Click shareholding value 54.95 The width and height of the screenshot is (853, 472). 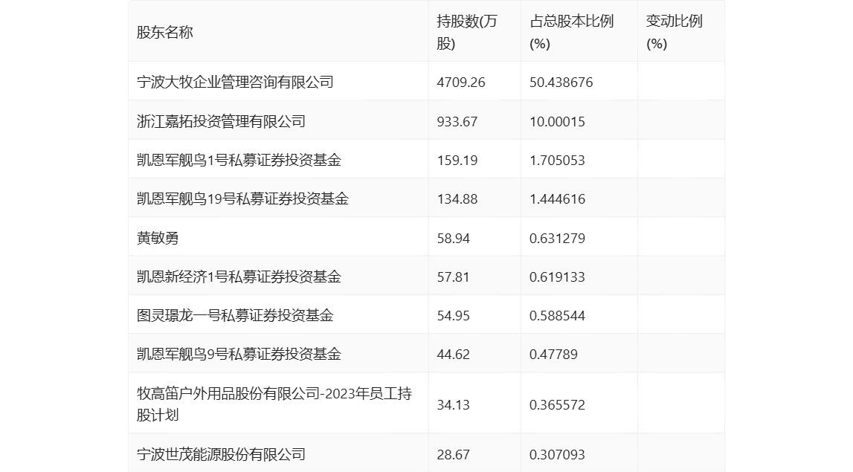pos(453,316)
